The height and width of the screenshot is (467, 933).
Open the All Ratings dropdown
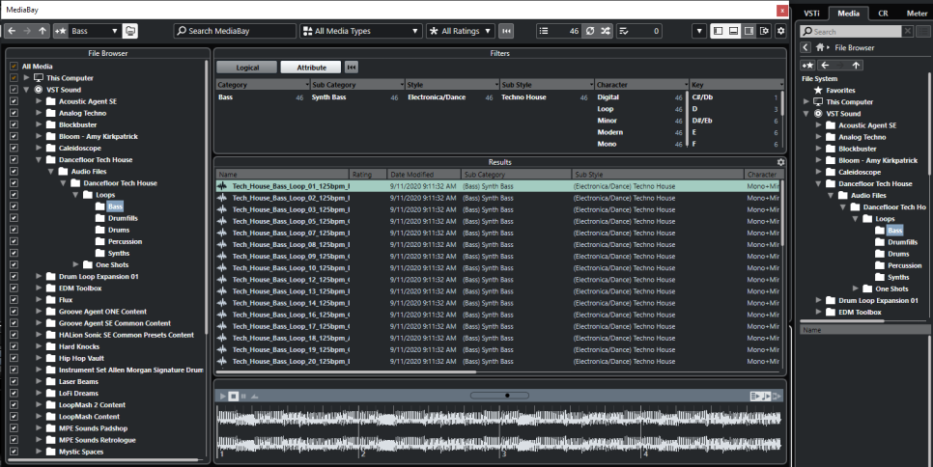pos(461,31)
